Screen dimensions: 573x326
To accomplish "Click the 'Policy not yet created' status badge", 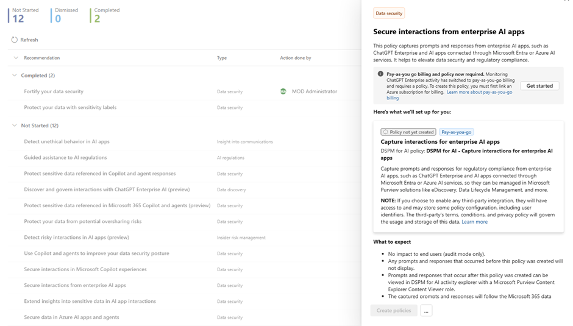I will click(x=408, y=132).
